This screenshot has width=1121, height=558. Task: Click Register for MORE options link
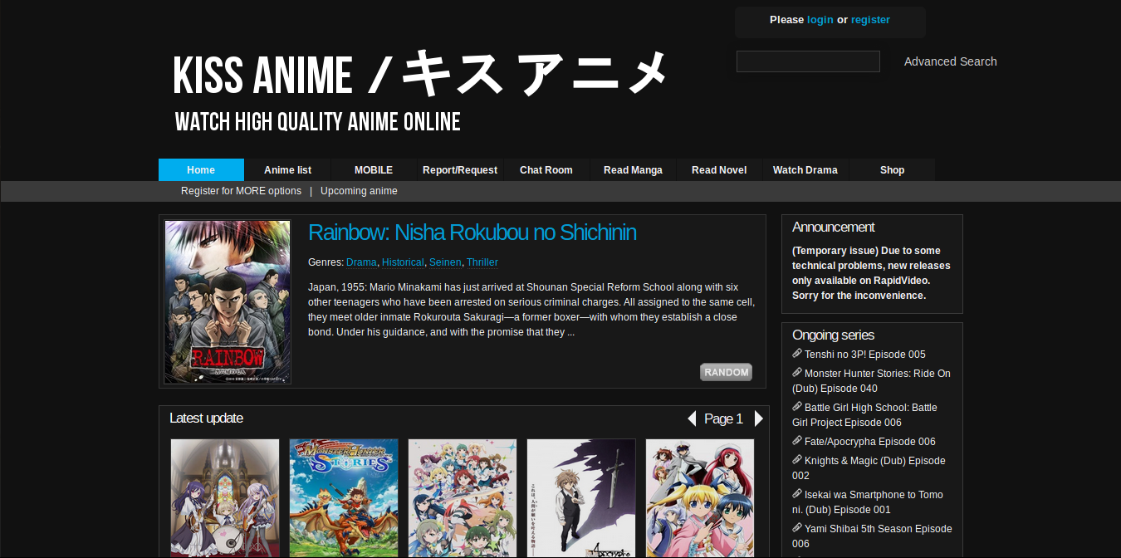click(241, 191)
